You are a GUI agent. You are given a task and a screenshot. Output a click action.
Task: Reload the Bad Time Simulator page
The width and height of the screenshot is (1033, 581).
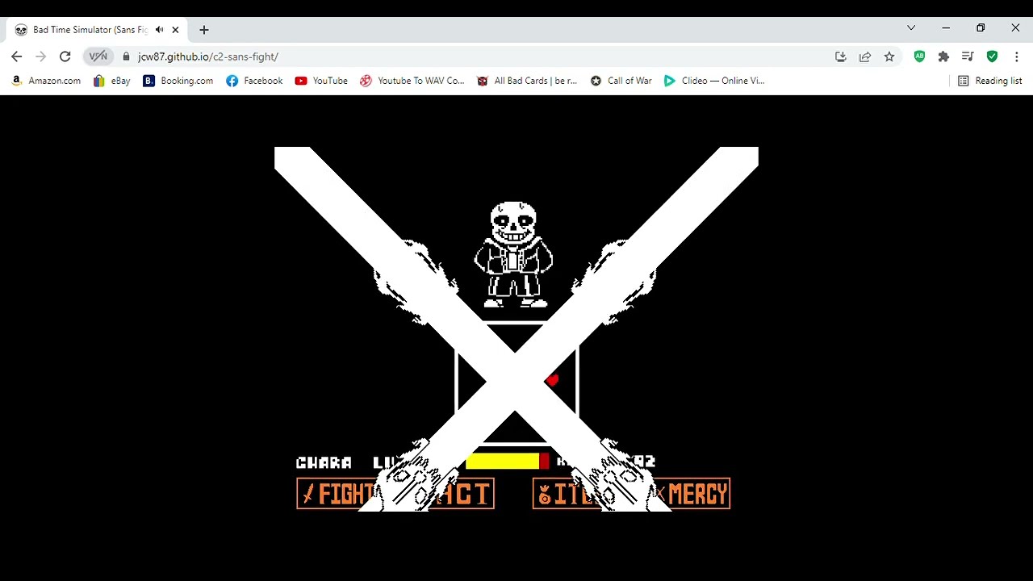tap(65, 56)
